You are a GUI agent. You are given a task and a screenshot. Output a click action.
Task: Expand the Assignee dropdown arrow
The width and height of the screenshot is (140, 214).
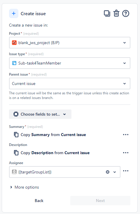click(x=115, y=172)
